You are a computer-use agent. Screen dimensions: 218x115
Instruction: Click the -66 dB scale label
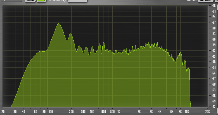(214, 95)
